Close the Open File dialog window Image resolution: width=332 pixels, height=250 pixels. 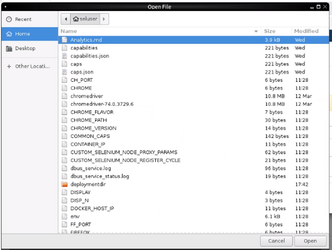325,7
